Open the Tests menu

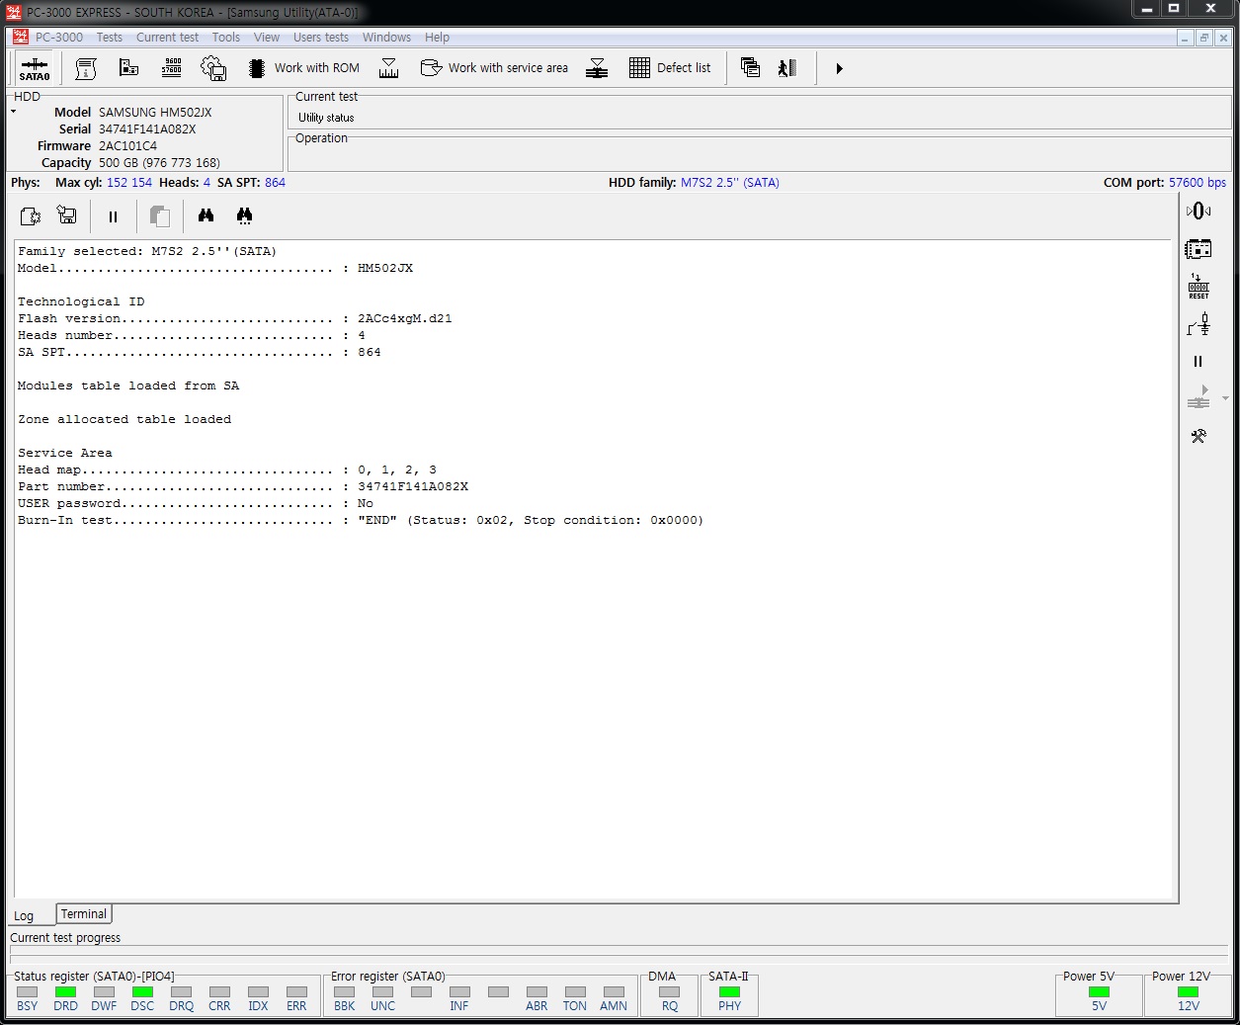[110, 38]
